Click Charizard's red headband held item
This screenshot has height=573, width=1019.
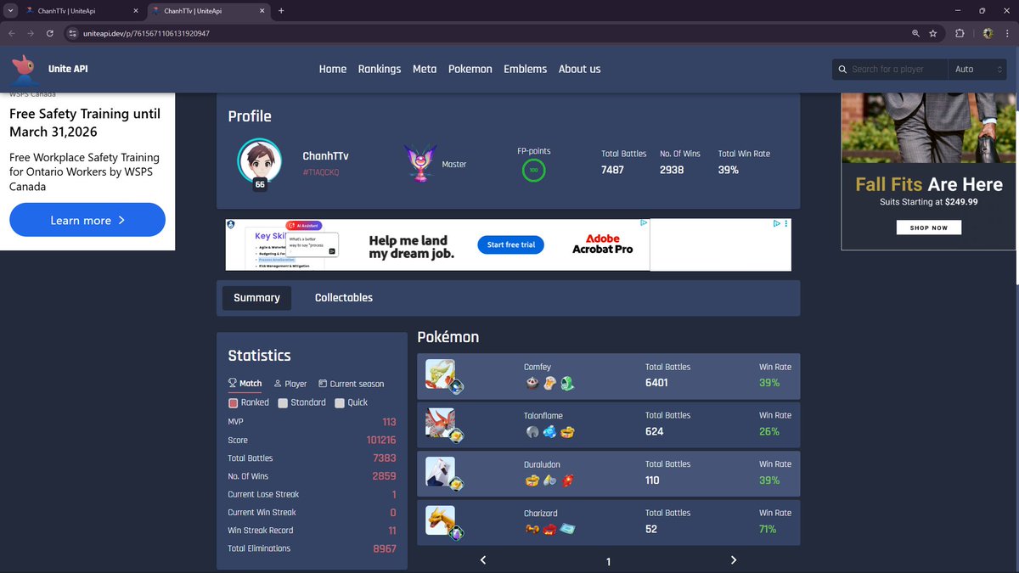pos(550,530)
